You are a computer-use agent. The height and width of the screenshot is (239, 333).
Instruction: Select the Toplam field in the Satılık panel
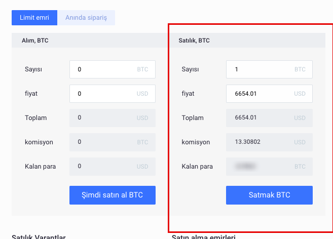(x=269, y=118)
